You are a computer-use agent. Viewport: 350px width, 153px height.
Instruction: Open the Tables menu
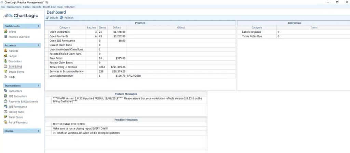pyautogui.click(x=27, y=7)
